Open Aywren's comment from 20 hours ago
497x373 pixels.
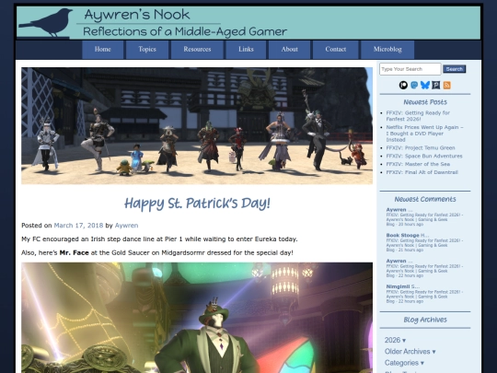point(424,216)
